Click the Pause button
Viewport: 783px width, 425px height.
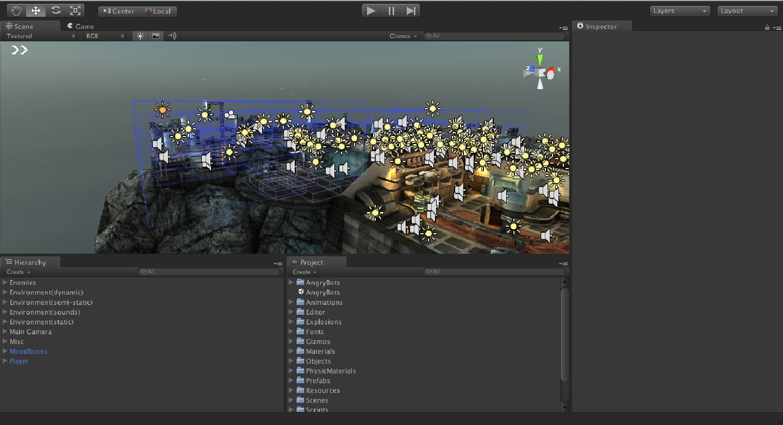[x=391, y=11]
